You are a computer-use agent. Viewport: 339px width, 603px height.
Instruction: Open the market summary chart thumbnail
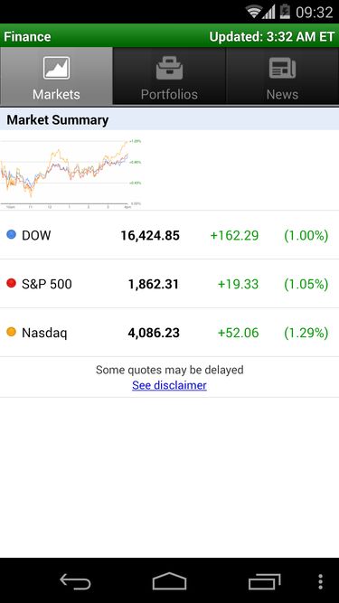pos(71,174)
